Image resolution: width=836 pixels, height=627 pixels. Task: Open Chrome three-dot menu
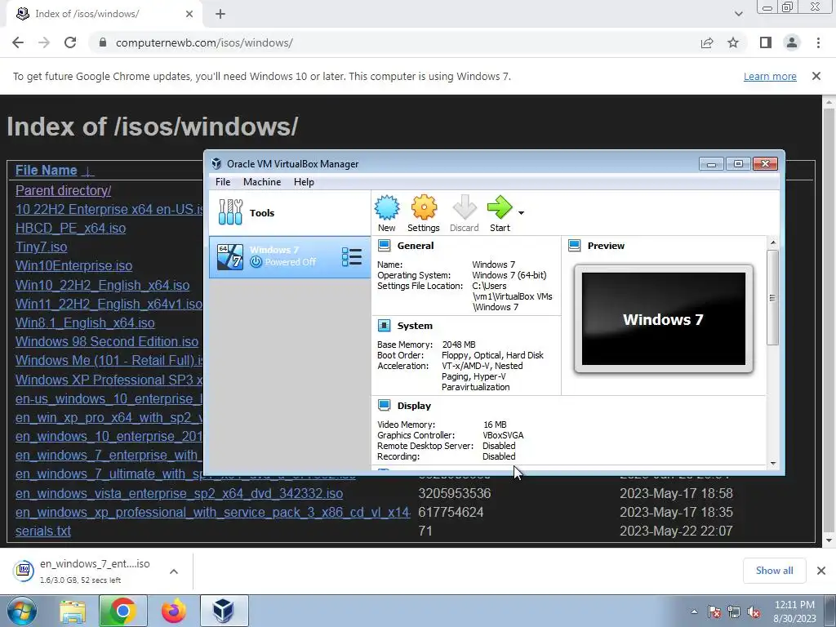(818, 42)
